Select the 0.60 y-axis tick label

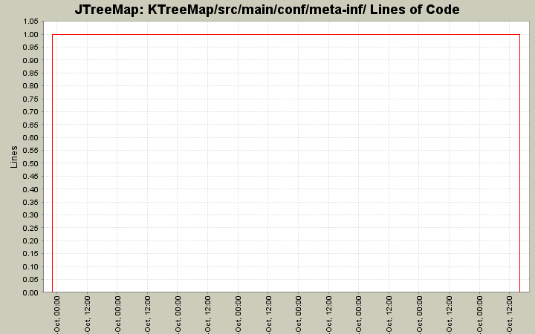pyautogui.click(x=30, y=138)
